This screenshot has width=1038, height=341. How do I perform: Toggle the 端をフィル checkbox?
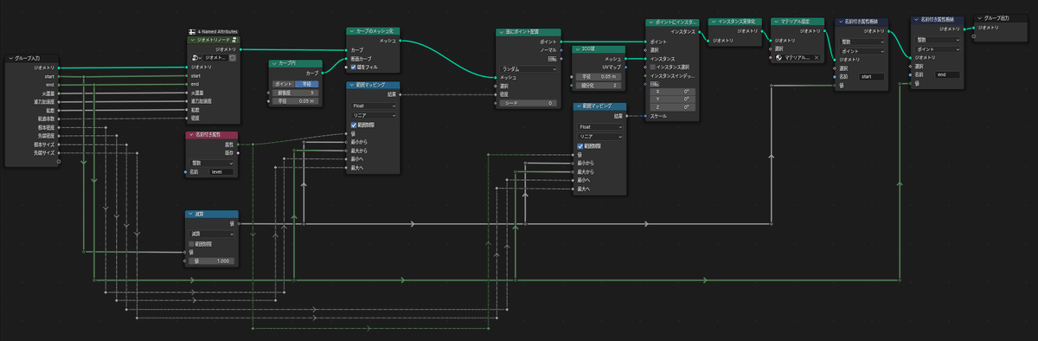coord(354,68)
